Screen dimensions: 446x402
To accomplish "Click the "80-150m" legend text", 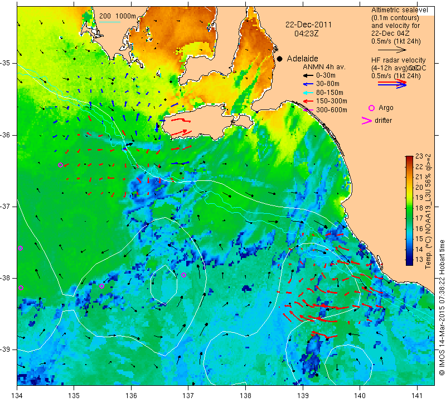I will 329,93.
